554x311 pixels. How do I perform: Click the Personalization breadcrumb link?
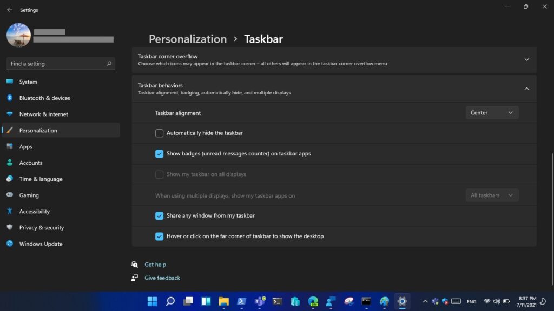coord(188,39)
